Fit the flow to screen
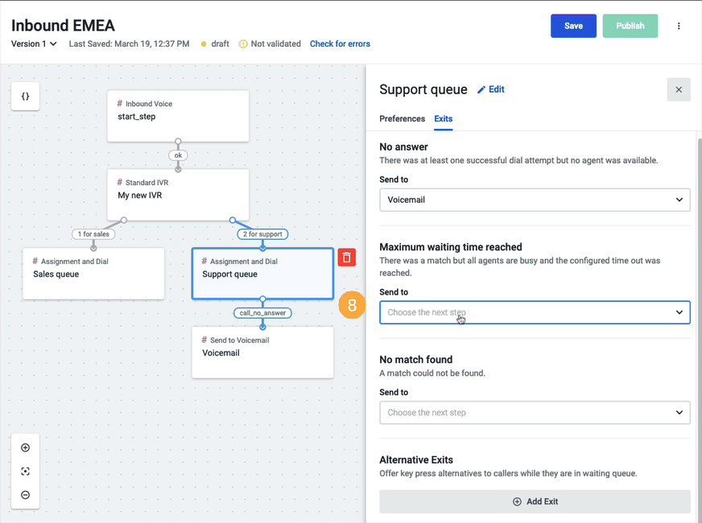This screenshot has height=523, width=702. pyautogui.click(x=26, y=472)
